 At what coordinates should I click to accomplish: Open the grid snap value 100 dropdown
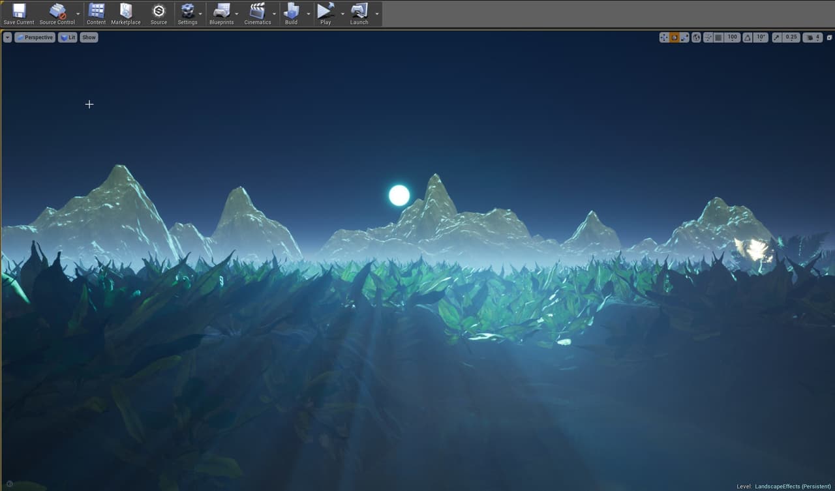point(732,37)
